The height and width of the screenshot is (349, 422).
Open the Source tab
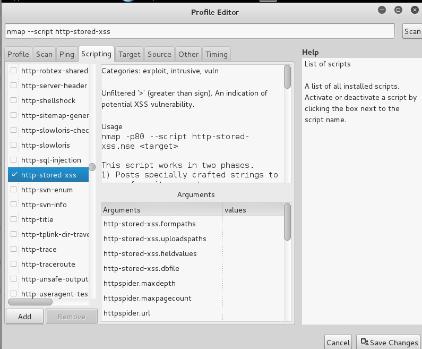(x=159, y=54)
